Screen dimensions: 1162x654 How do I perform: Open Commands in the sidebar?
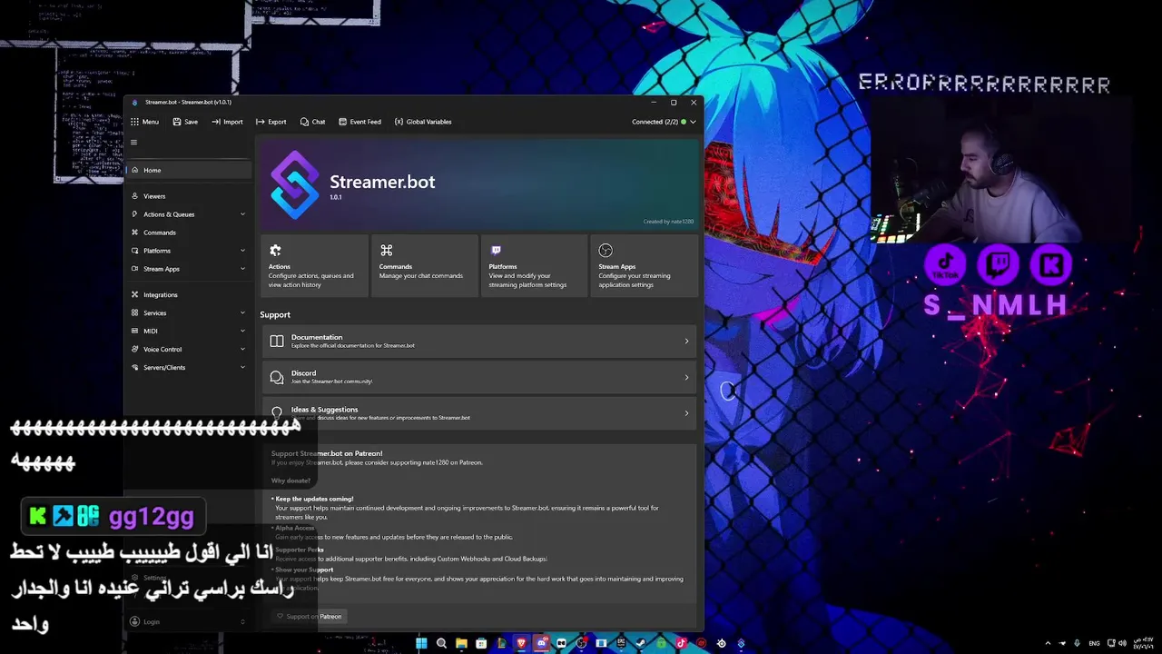pos(188,233)
